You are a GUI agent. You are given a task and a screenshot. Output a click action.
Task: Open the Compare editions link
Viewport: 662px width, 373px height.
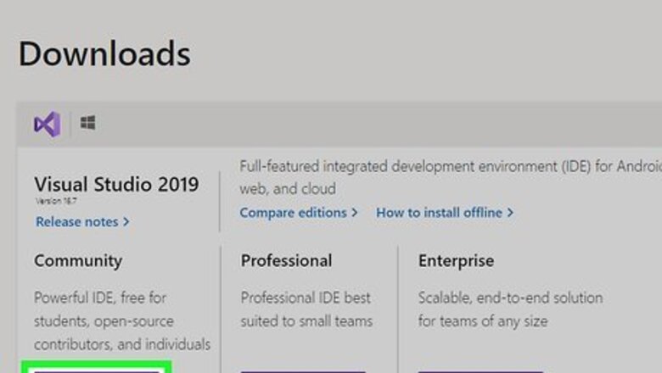pyautogui.click(x=299, y=213)
